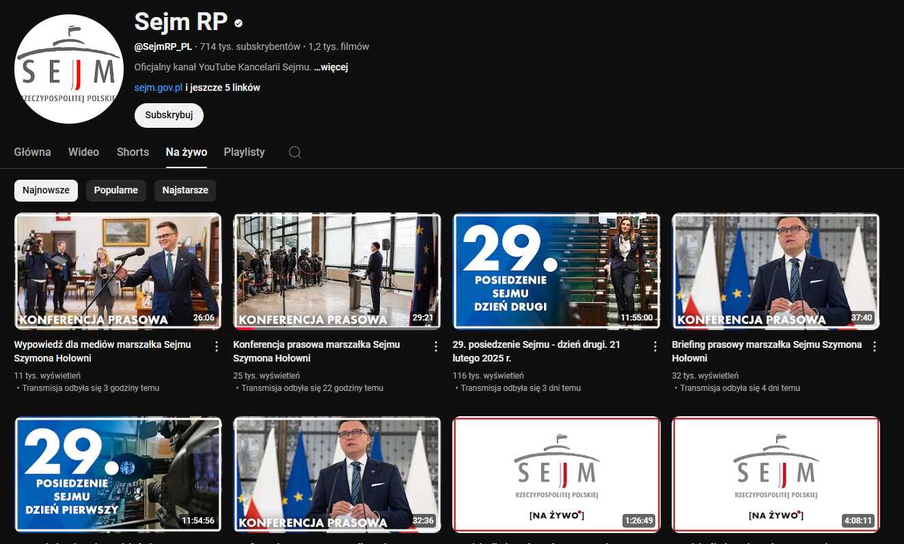Switch to the Główna tab
The image size is (904, 544).
tap(33, 152)
